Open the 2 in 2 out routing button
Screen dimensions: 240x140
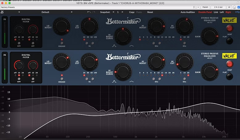click(x=218, y=7)
